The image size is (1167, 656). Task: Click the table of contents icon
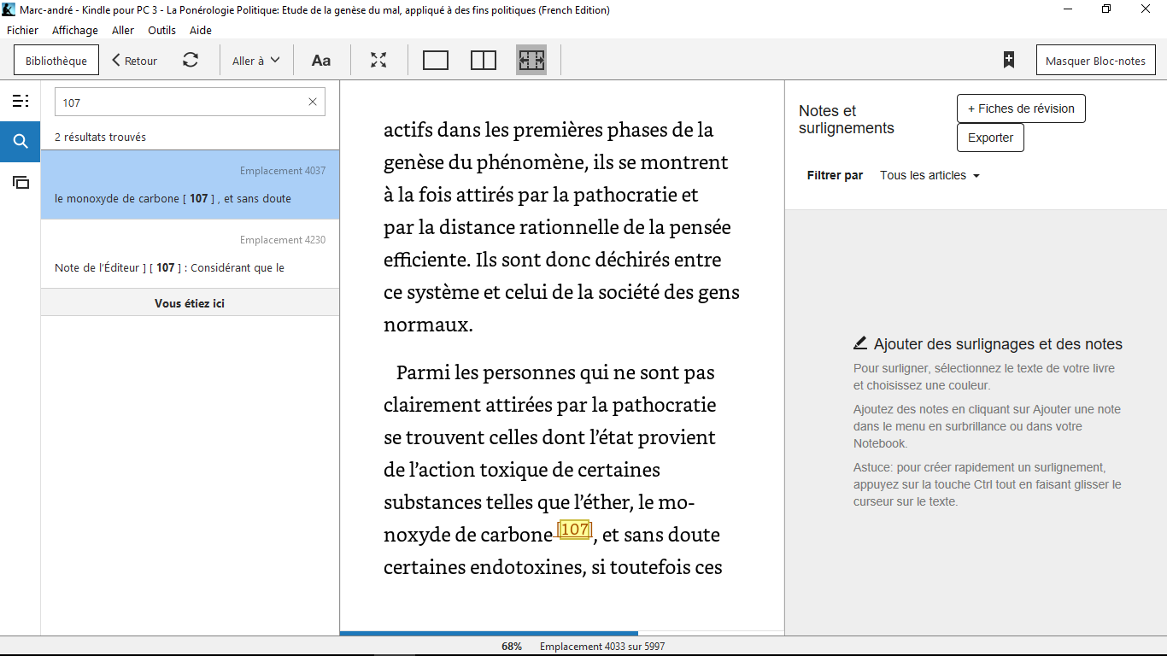[x=20, y=102]
